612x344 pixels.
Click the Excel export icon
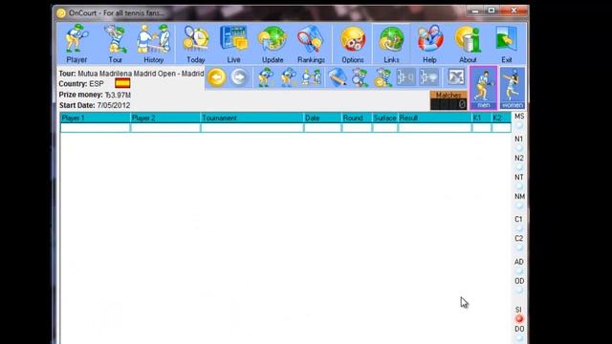coord(455,77)
